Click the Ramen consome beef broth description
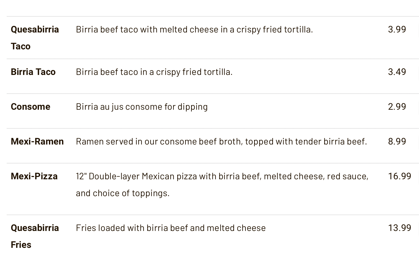Screen dimensions: 419x266 pyautogui.click(x=221, y=141)
